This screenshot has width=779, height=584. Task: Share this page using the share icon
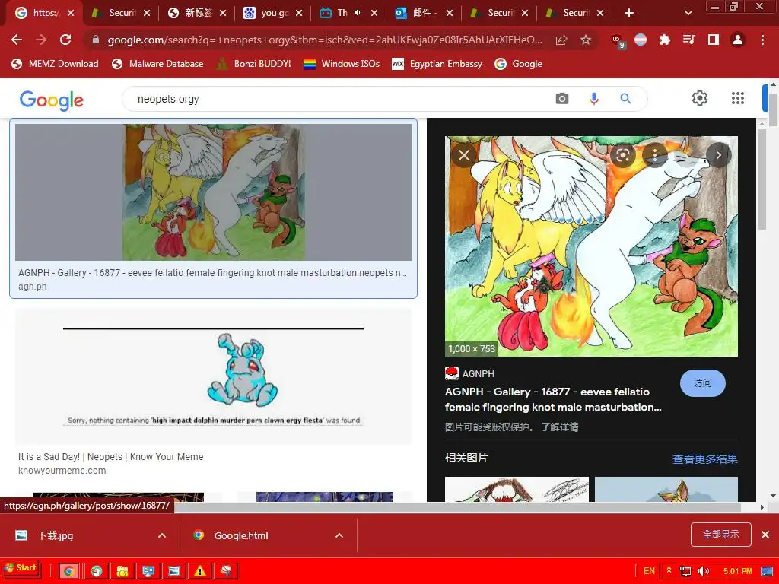[x=561, y=40]
